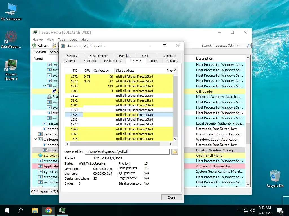
Task: Click the lsass.exe process icon
Action: coord(45,123)
